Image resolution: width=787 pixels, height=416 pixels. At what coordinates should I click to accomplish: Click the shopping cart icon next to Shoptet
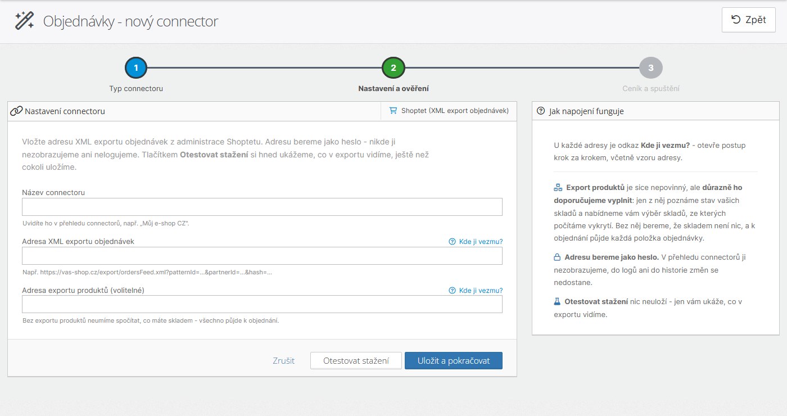click(393, 111)
